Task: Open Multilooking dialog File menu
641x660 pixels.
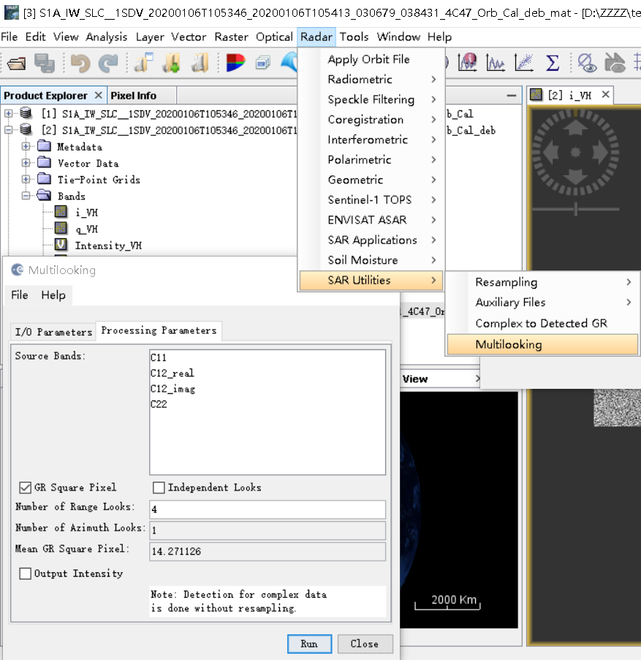Action: (20, 295)
